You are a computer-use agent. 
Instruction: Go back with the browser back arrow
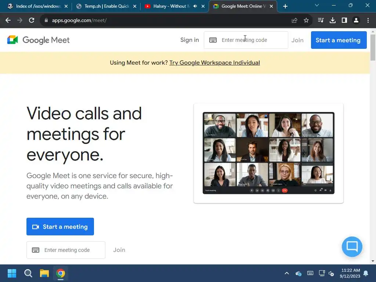click(8, 21)
